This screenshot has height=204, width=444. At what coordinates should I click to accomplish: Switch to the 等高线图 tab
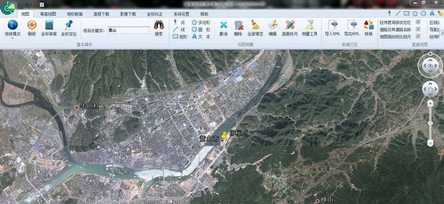click(x=48, y=14)
